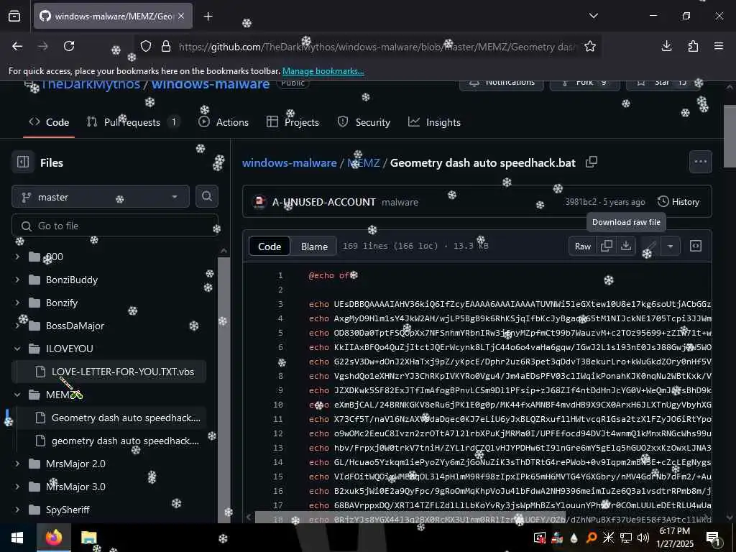Open commit 3981bc2 link
Image resolution: width=736 pixels, height=552 pixels.
click(581, 202)
